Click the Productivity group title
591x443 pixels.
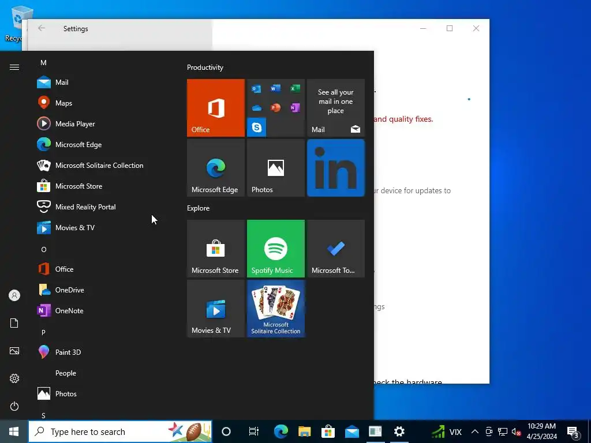pyautogui.click(x=205, y=67)
